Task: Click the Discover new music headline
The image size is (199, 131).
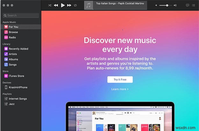Action: 120,45
